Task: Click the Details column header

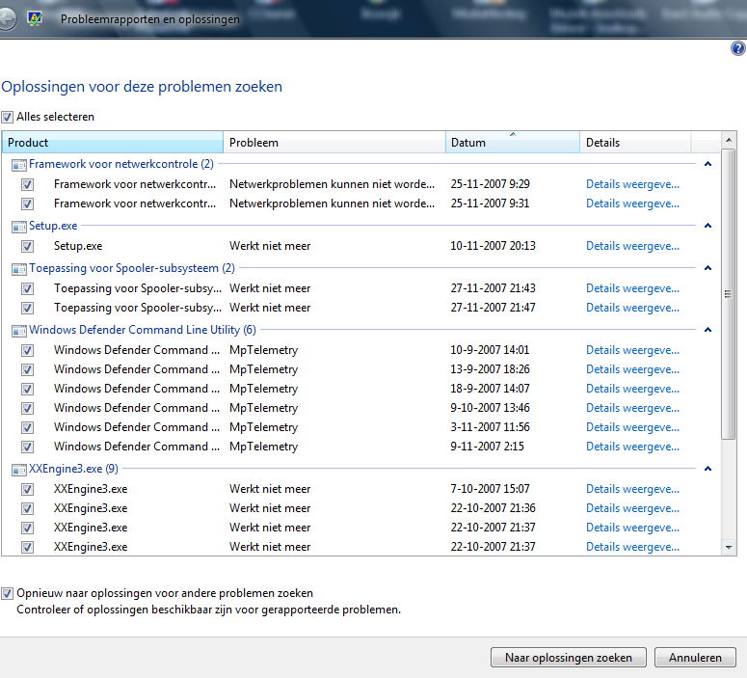Action: pos(635,143)
